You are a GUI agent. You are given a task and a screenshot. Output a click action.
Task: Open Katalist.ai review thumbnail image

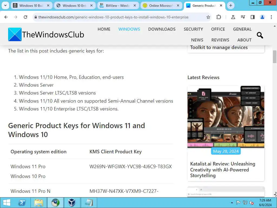click(226, 117)
